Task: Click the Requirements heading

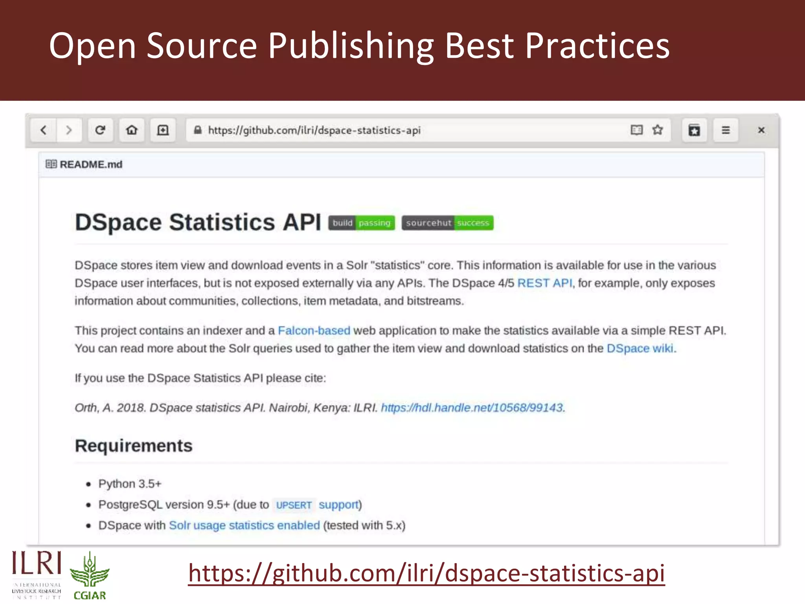Action: [x=134, y=446]
